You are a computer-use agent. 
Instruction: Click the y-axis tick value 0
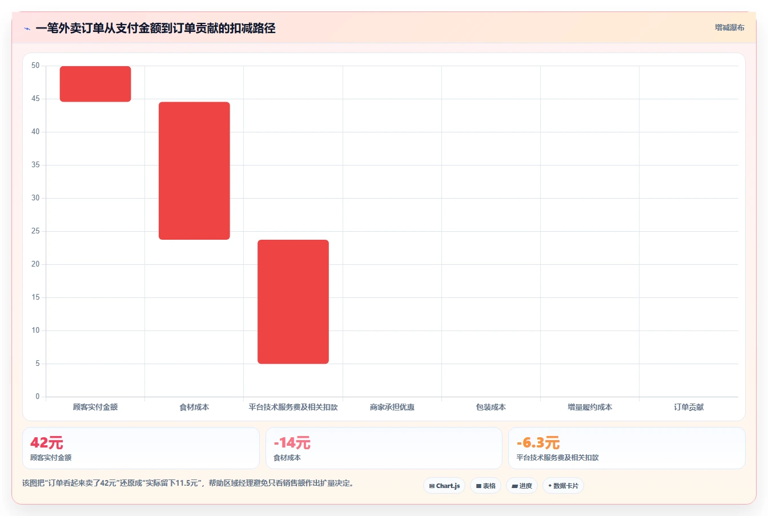tap(38, 397)
